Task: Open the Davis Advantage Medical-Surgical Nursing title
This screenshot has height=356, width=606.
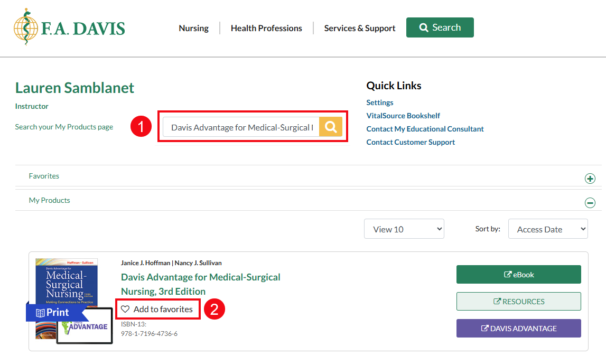Action: point(201,284)
